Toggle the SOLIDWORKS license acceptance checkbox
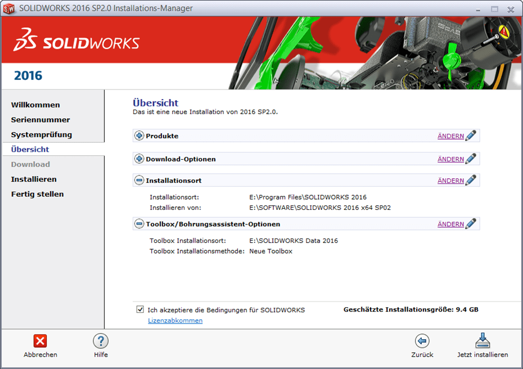Screen dimensions: 523x369 [x=140, y=309]
